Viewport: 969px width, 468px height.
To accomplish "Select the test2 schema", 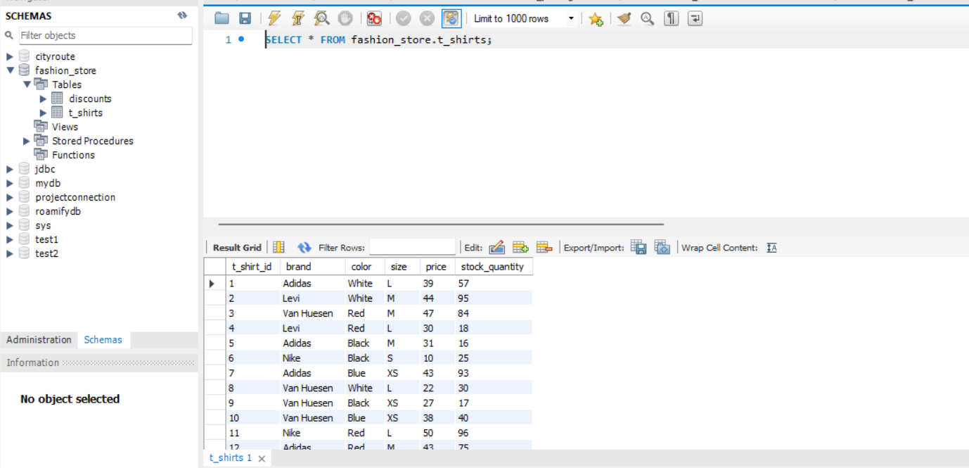I will click(x=46, y=253).
